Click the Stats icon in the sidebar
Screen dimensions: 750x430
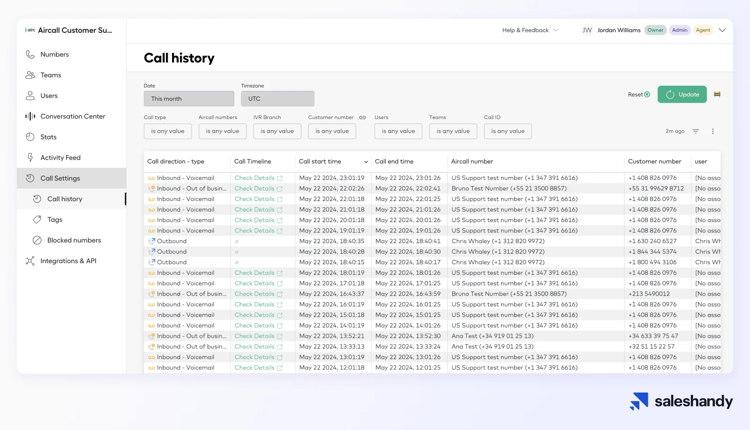(x=30, y=137)
